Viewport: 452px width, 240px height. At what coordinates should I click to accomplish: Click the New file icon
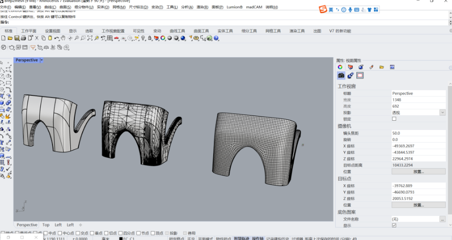point(3,38)
